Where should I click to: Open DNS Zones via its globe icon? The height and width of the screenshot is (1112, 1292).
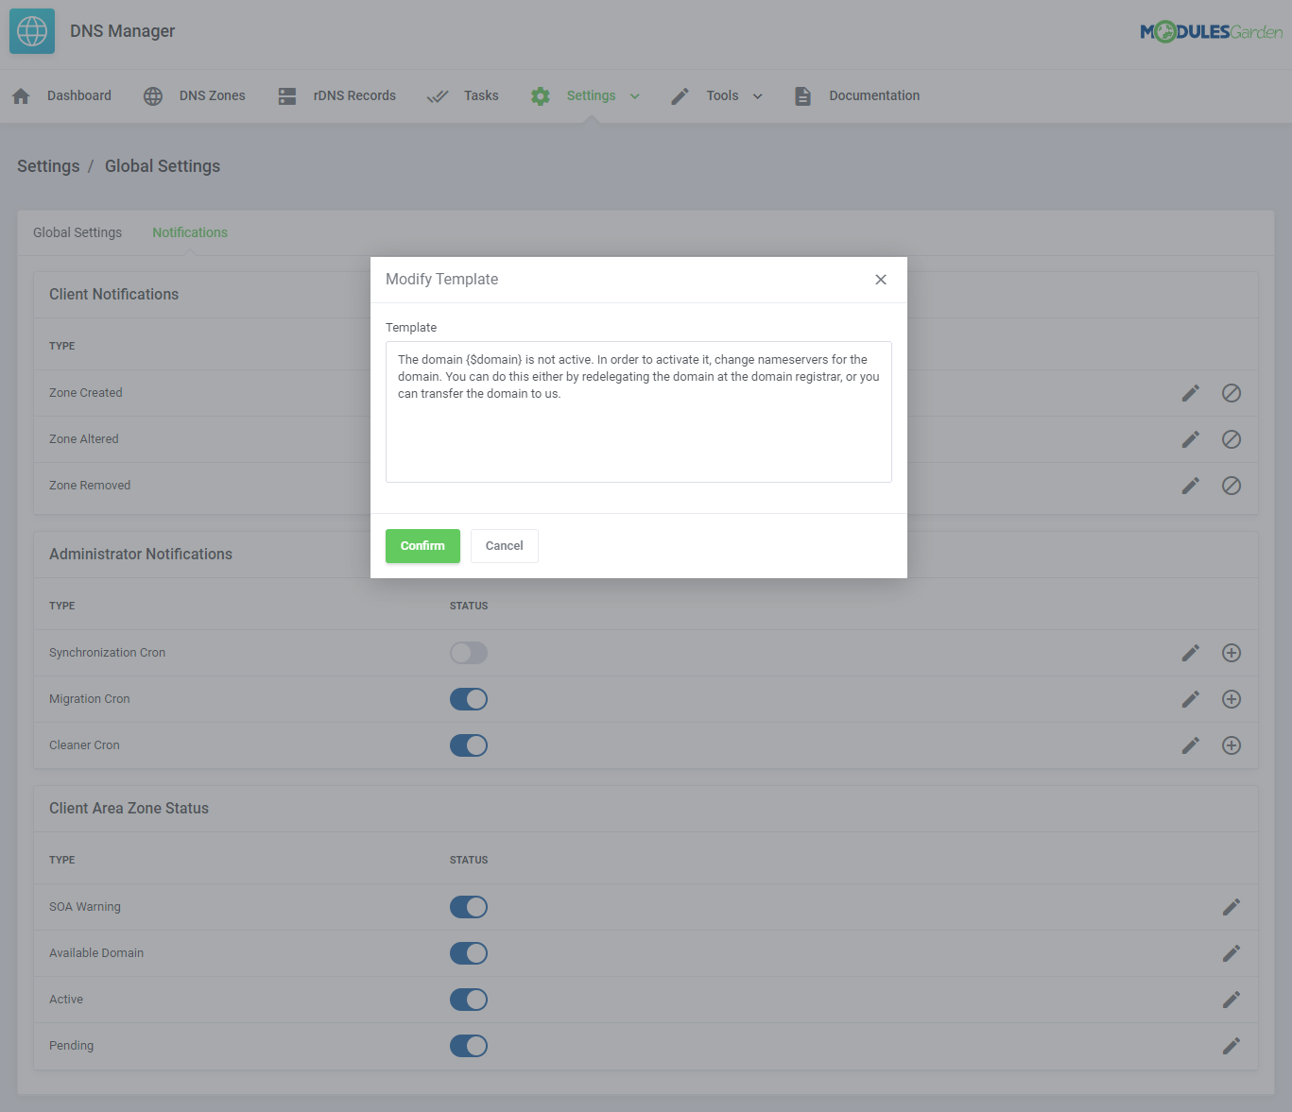tap(152, 95)
